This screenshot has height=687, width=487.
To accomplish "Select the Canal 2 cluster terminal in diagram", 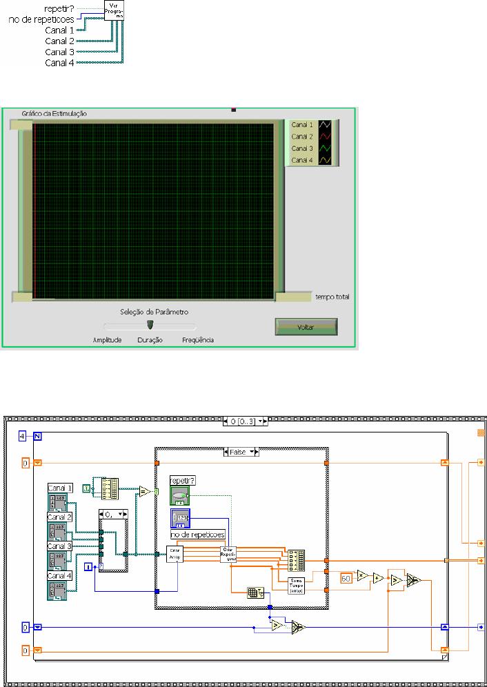I will click(57, 532).
